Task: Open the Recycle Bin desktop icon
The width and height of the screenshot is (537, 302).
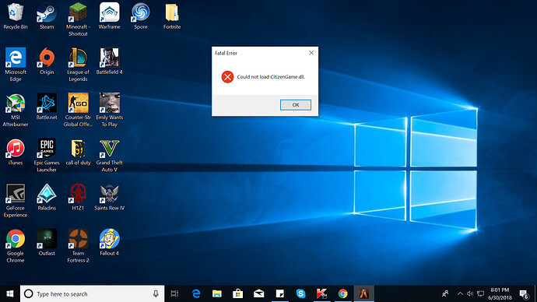Action: coord(16,16)
